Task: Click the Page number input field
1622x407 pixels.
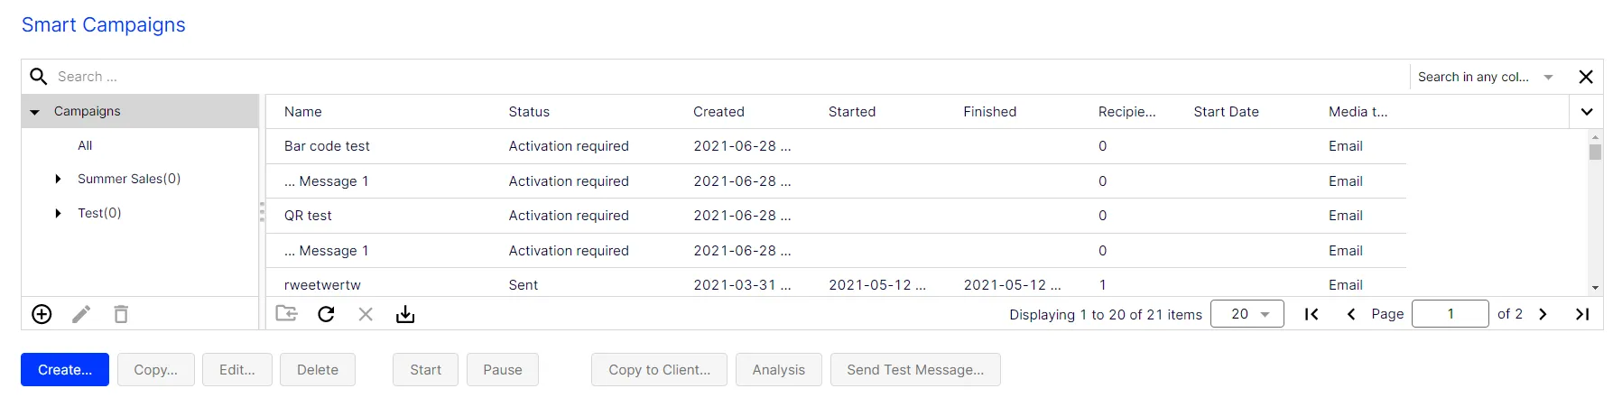Action: [x=1451, y=314]
